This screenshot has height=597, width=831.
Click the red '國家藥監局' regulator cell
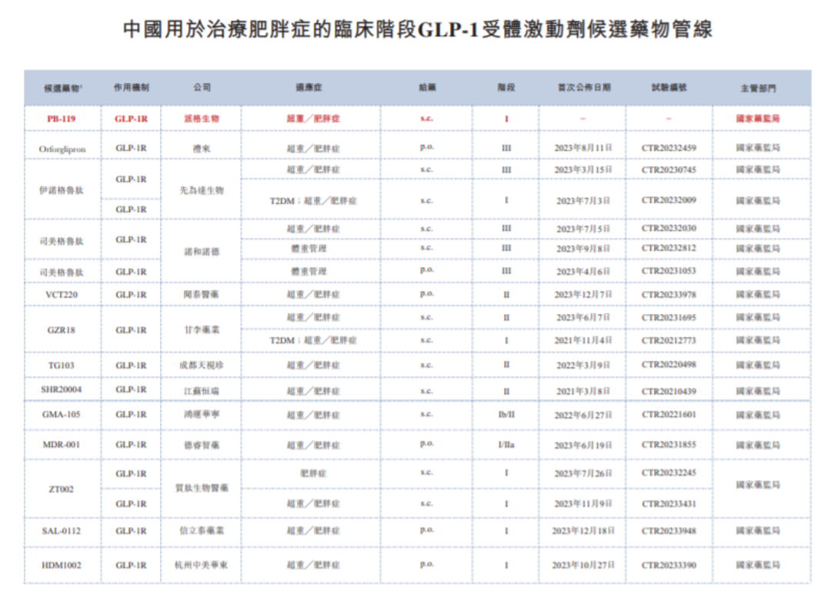[x=758, y=118]
